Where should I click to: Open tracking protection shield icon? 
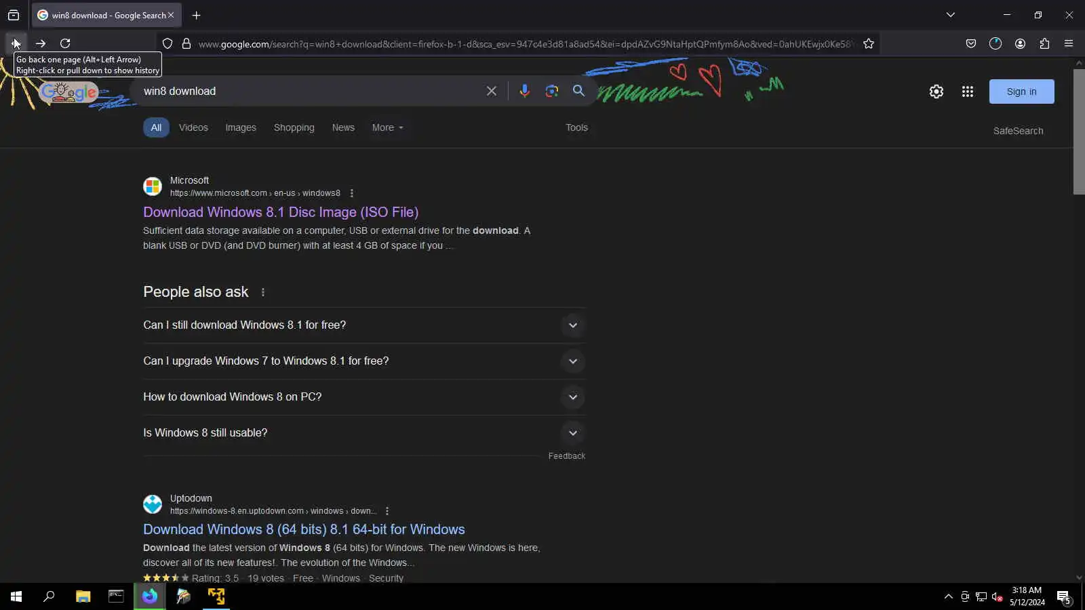click(167, 43)
